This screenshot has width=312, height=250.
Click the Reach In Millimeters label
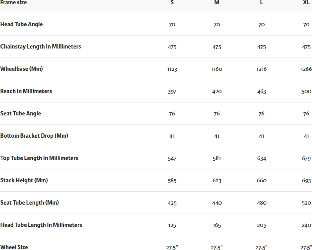[26, 91]
